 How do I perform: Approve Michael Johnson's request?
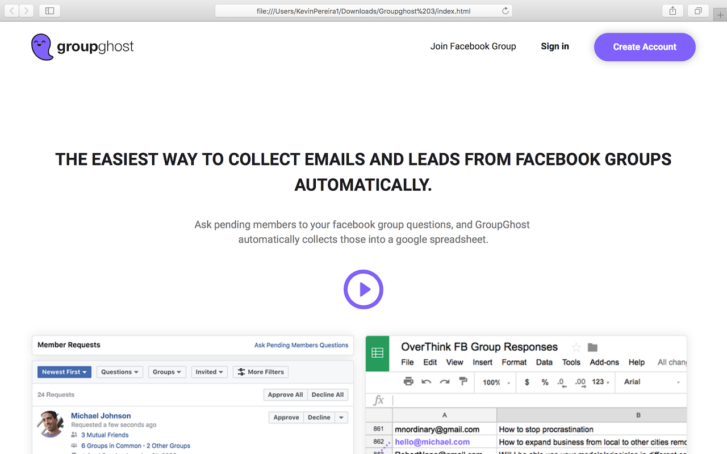point(286,418)
